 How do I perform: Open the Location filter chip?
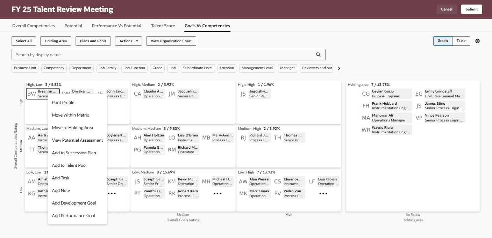[227, 68]
